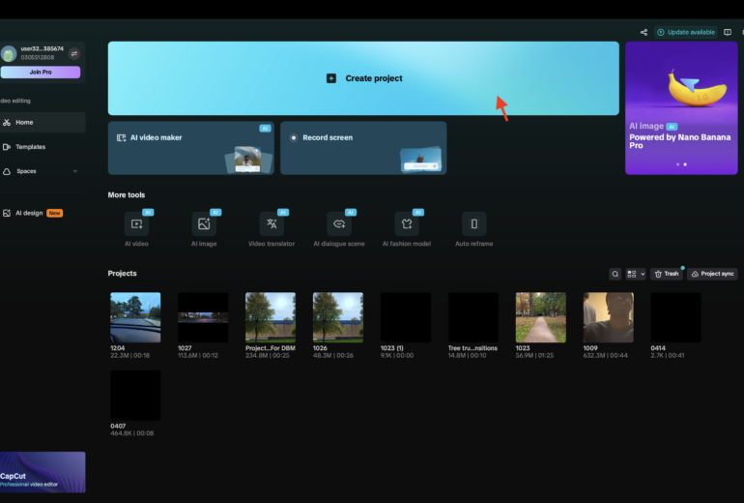Open the AI image tool
This screenshot has width=744, height=503.
pyautogui.click(x=204, y=224)
